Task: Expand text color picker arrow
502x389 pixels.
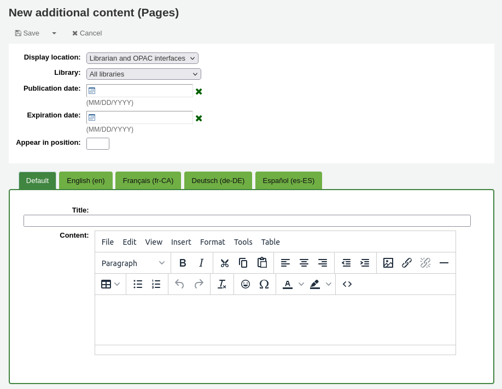Action: pyautogui.click(x=301, y=284)
